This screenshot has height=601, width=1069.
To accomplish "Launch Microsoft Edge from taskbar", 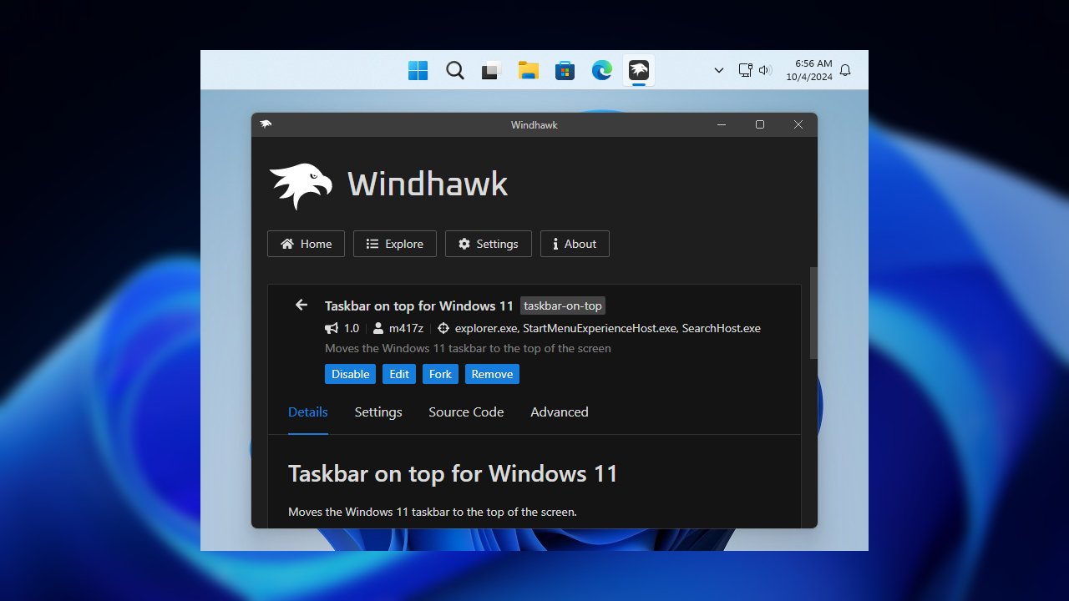I will pos(602,71).
